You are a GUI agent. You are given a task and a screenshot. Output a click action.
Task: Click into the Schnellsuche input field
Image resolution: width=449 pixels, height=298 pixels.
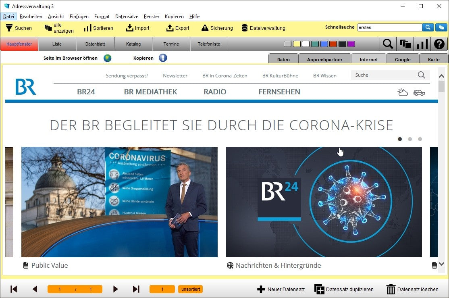coord(389,27)
